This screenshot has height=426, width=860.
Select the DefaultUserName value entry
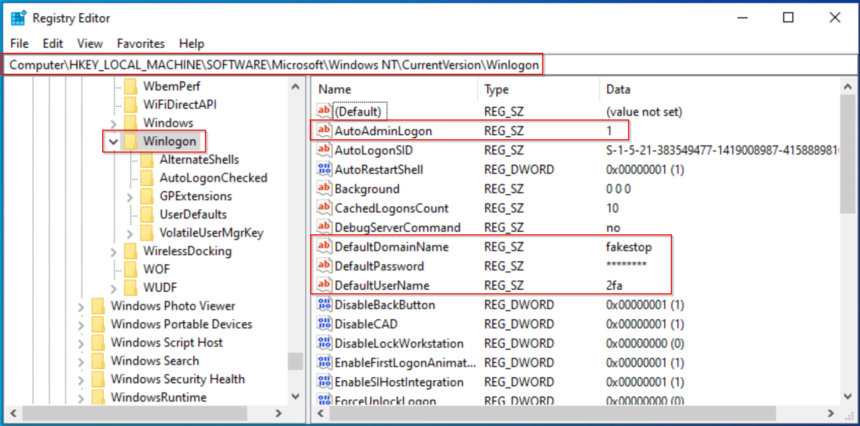pos(381,285)
